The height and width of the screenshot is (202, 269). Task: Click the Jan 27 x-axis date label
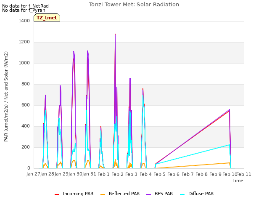pos(33,174)
